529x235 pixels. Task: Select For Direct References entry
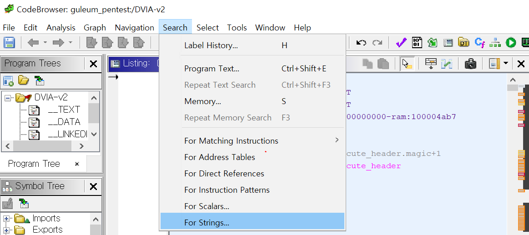252,174
